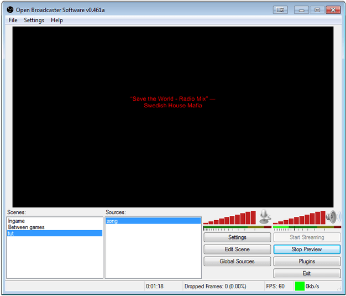The image size is (346, 296).
Task: Open the Settings menu
Action: click(x=34, y=20)
